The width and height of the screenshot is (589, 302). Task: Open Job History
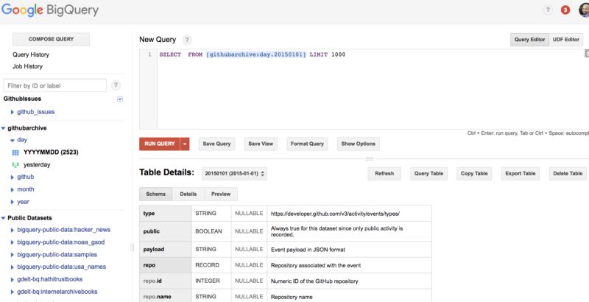[27, 66]
